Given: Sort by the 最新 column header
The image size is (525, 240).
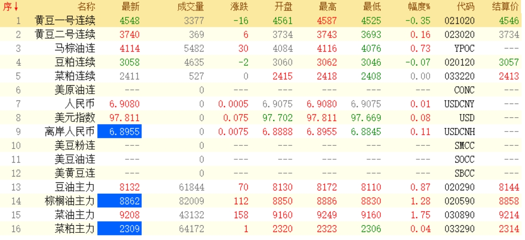Looking at the screenshot, I should pyautogui.click(x=130, y=7).
